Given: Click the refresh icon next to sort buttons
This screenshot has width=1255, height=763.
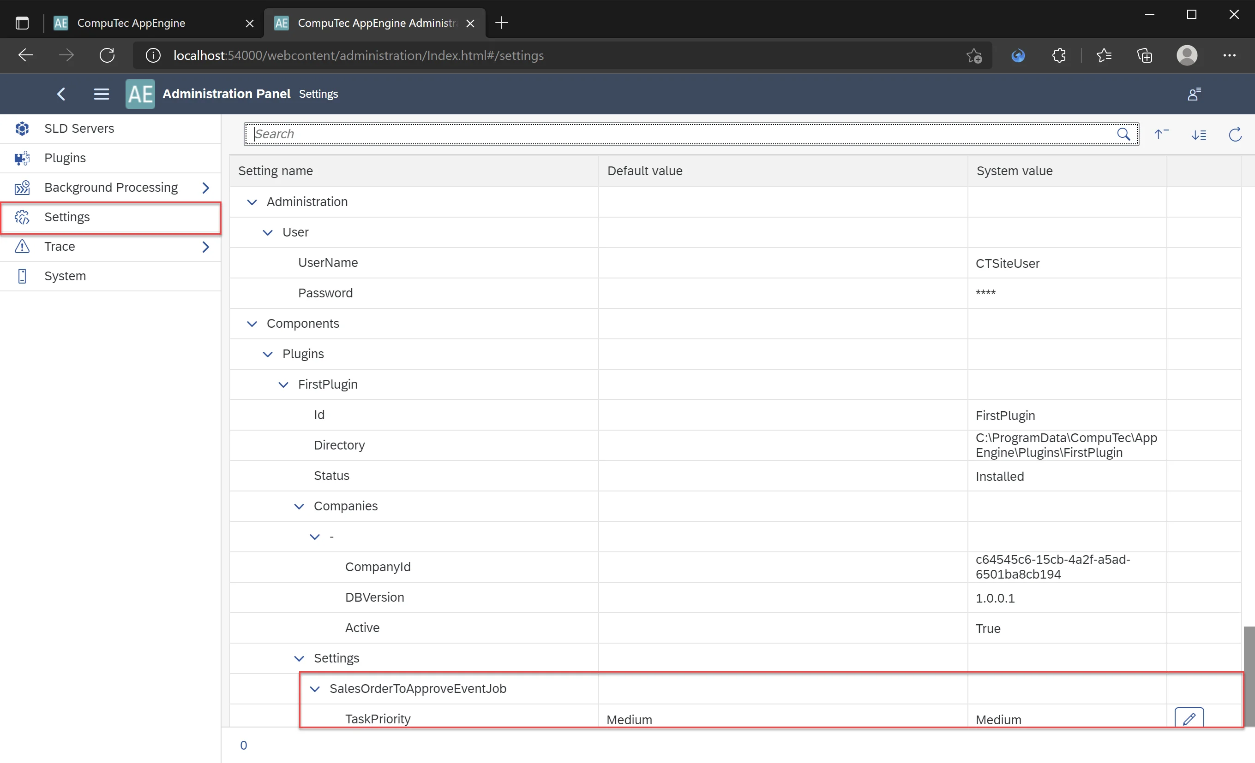Looking at the screenshot, I should (x=1235, y=133).
